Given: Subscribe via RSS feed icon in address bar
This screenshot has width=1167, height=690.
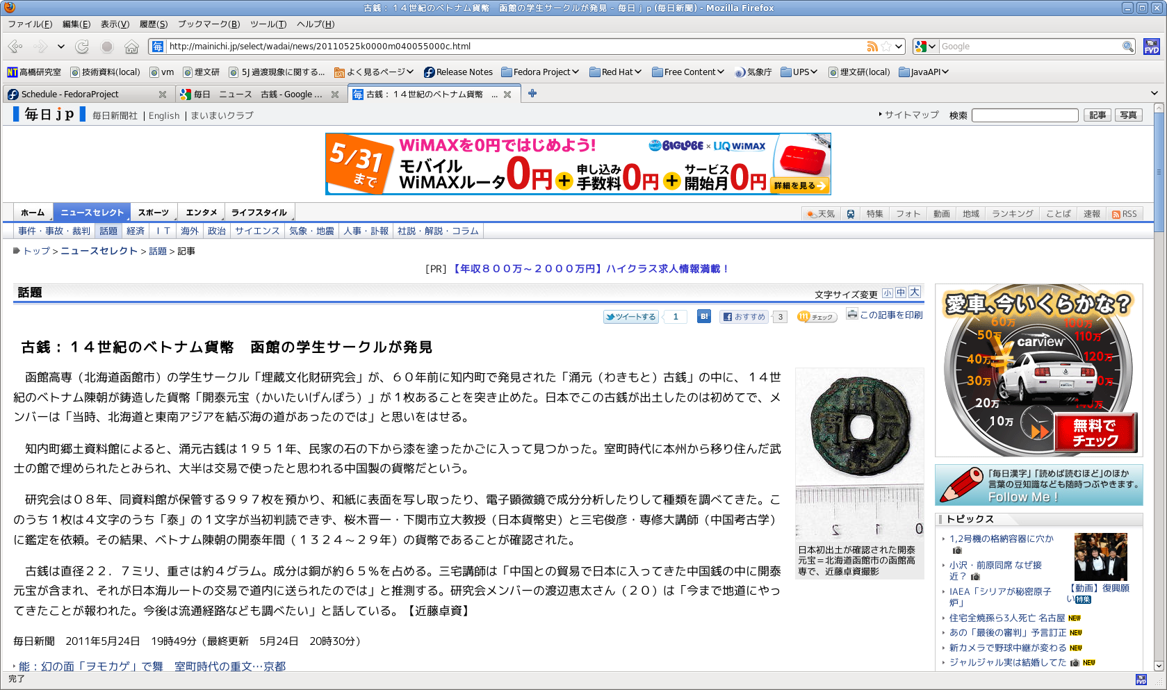Looking at the screenshot, I should (872, 47).
